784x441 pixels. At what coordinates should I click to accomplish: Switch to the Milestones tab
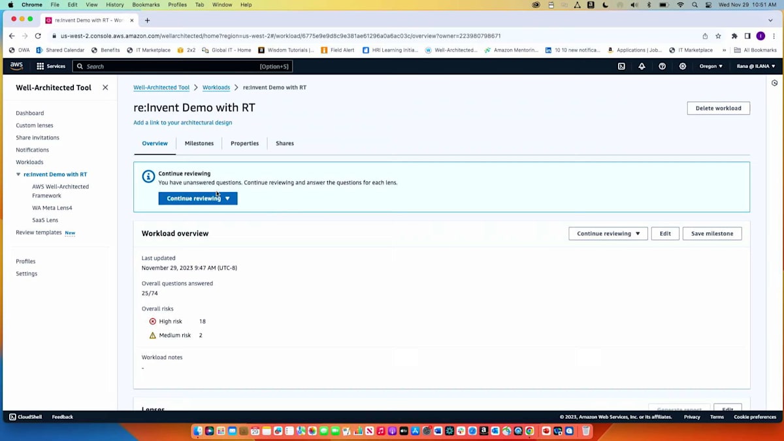tap(199, 143)
